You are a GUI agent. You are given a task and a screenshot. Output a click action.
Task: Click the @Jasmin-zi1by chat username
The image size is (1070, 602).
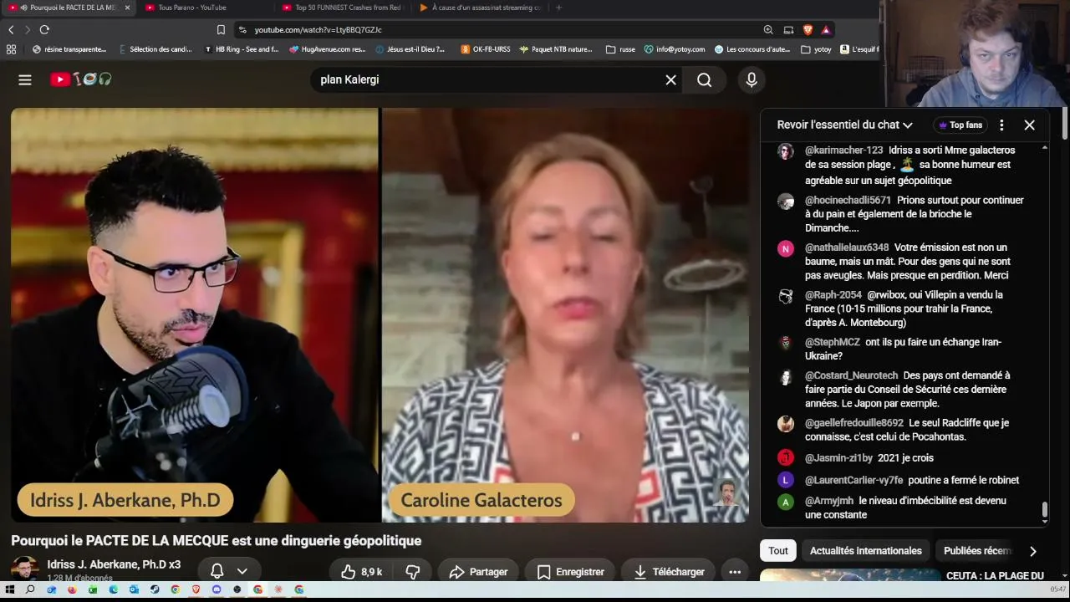pos(838,458)
